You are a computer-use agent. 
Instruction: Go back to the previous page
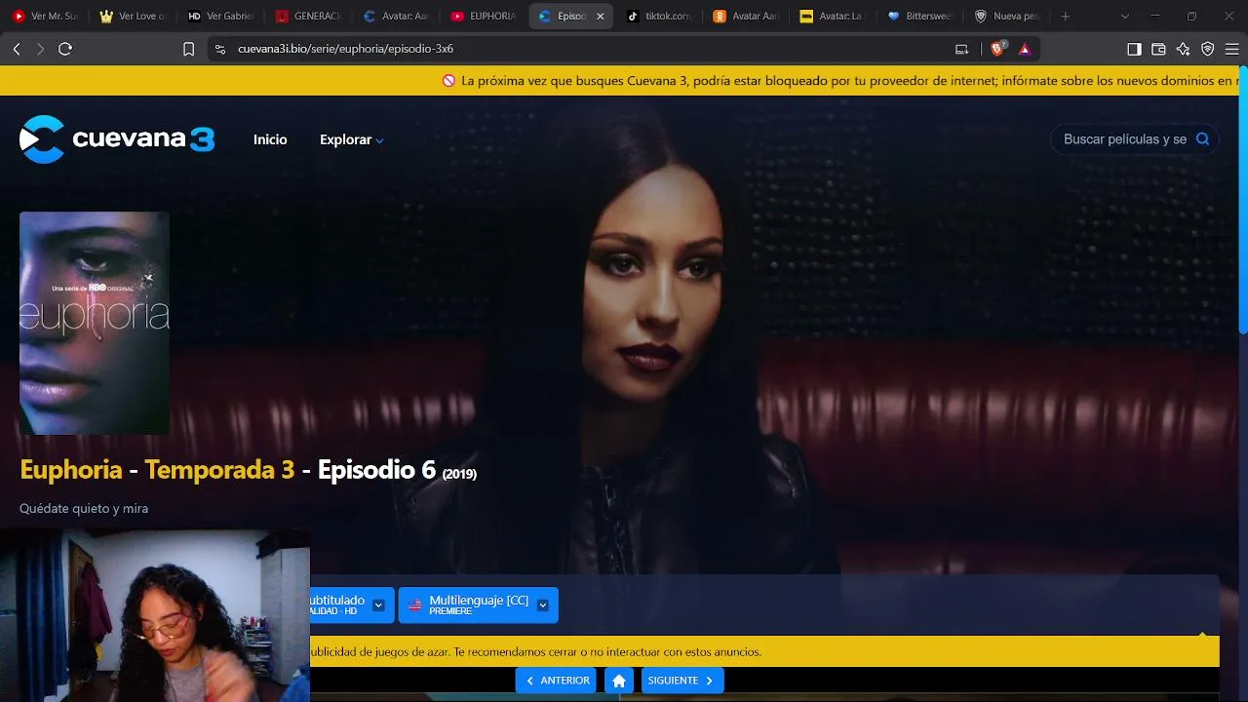[17, 49]
